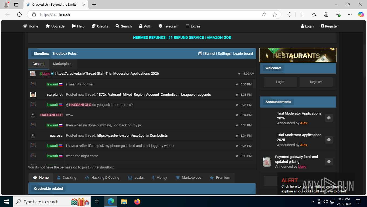Click Register in the top navigation bar
The width and height of the screenshot is (367, 207).
pyautogui.click(x=329, y=26)
